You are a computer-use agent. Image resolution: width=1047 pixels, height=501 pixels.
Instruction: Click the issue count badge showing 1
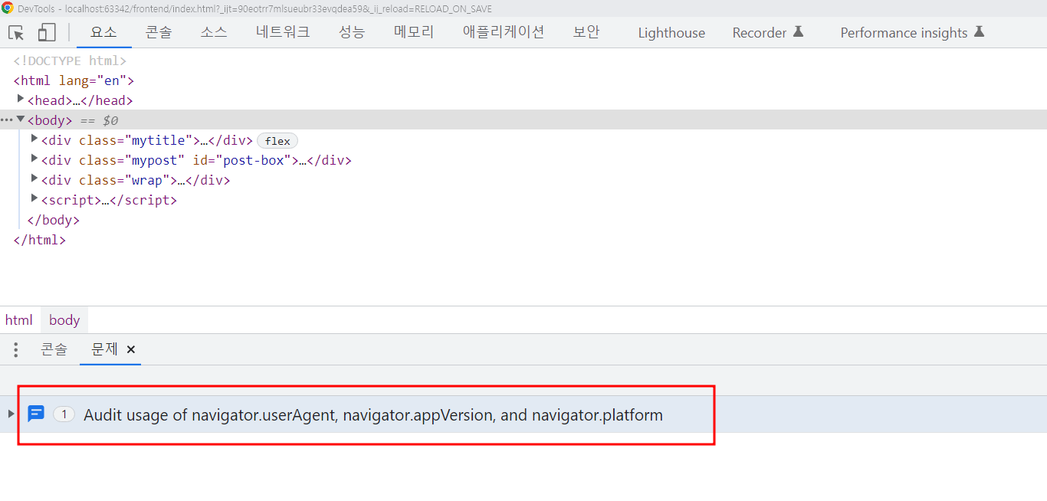pos(64,414)
